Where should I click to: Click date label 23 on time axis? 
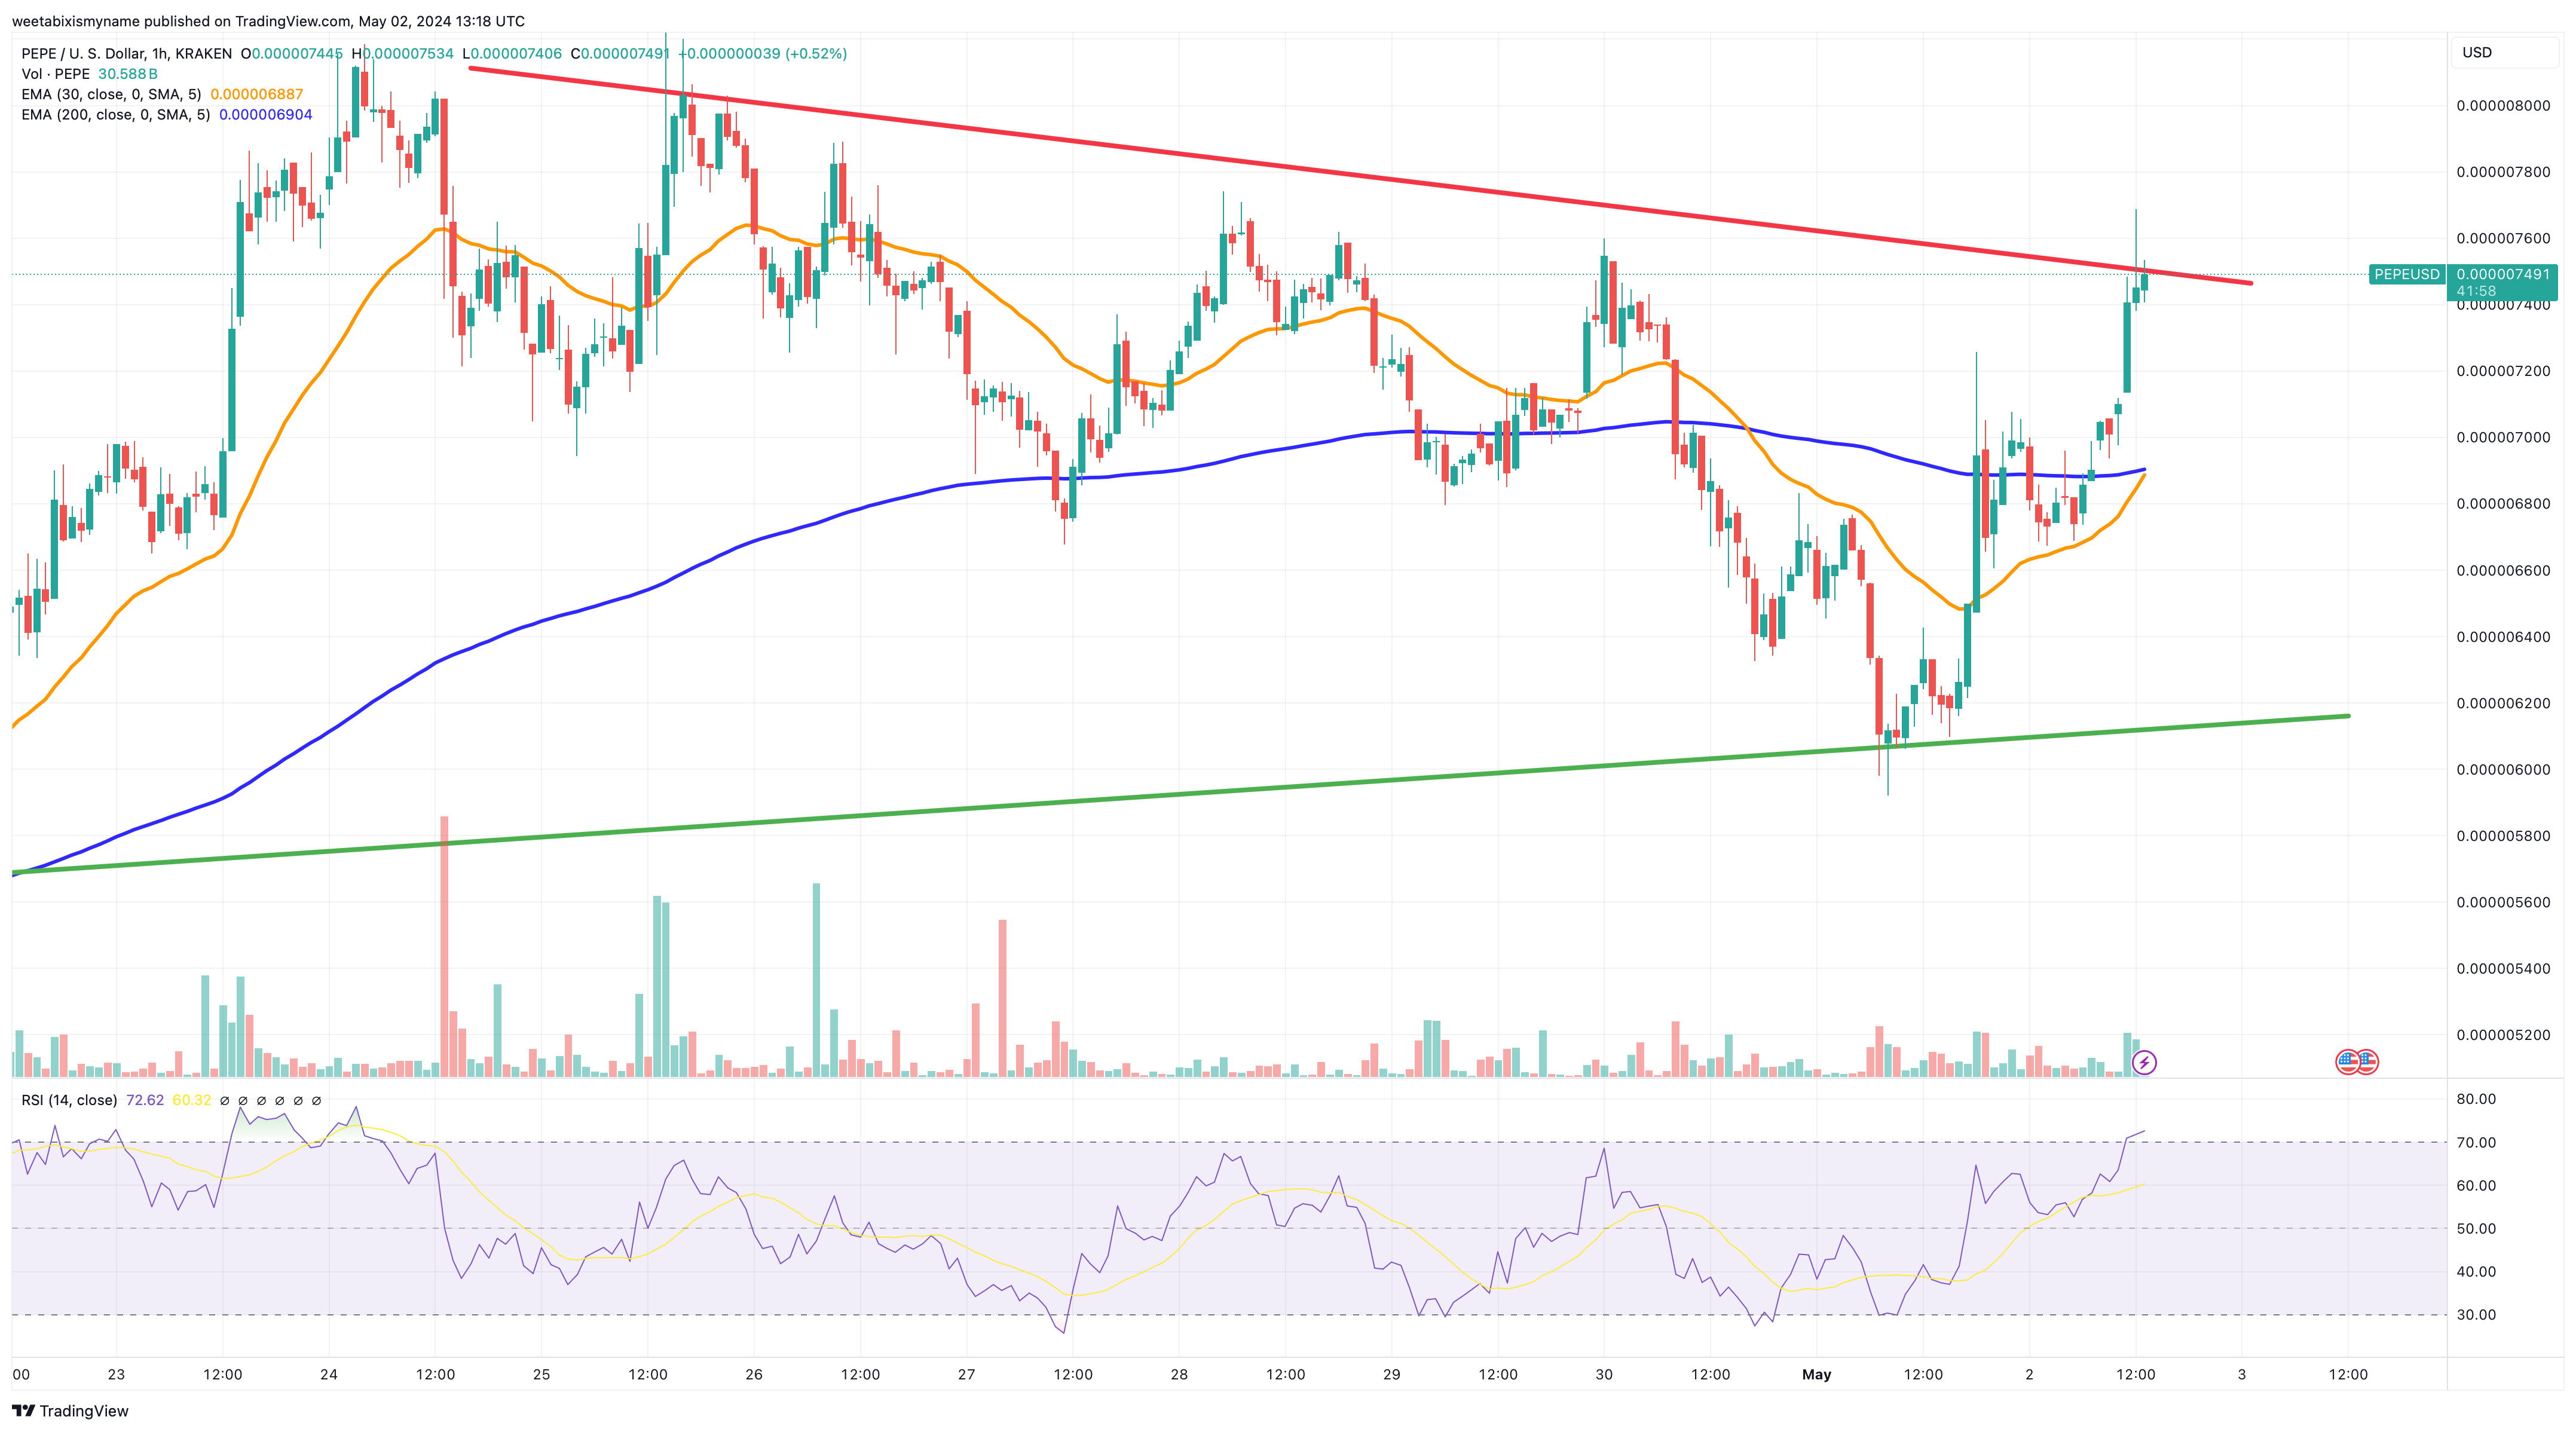(x=116, y=1374)
